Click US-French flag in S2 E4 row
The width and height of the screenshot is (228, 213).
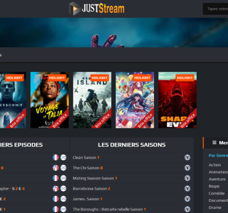point(55,189)
